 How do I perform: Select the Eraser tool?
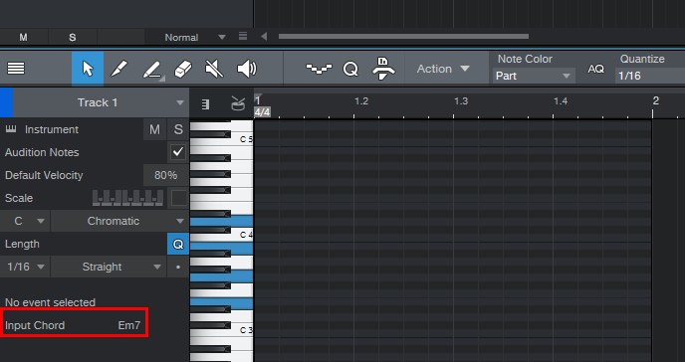(183, 69)
